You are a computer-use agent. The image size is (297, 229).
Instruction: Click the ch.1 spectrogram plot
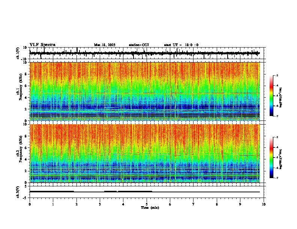click(145, 91)
